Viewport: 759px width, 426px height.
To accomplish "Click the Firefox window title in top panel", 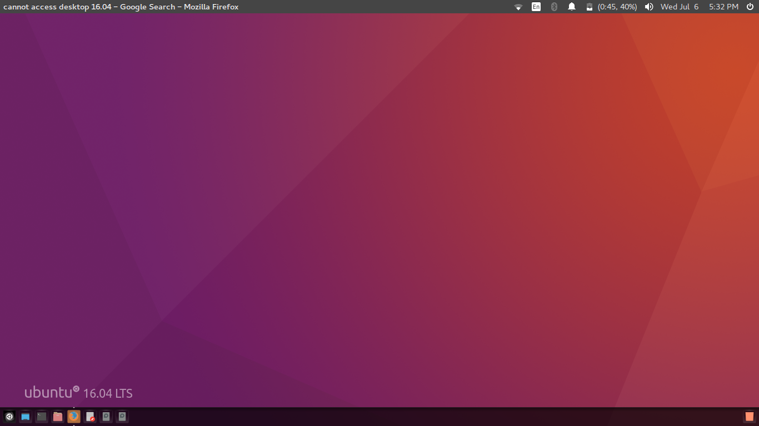I will coord(121,7).
